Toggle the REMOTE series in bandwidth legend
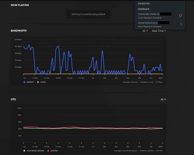 tap(29, 82)
